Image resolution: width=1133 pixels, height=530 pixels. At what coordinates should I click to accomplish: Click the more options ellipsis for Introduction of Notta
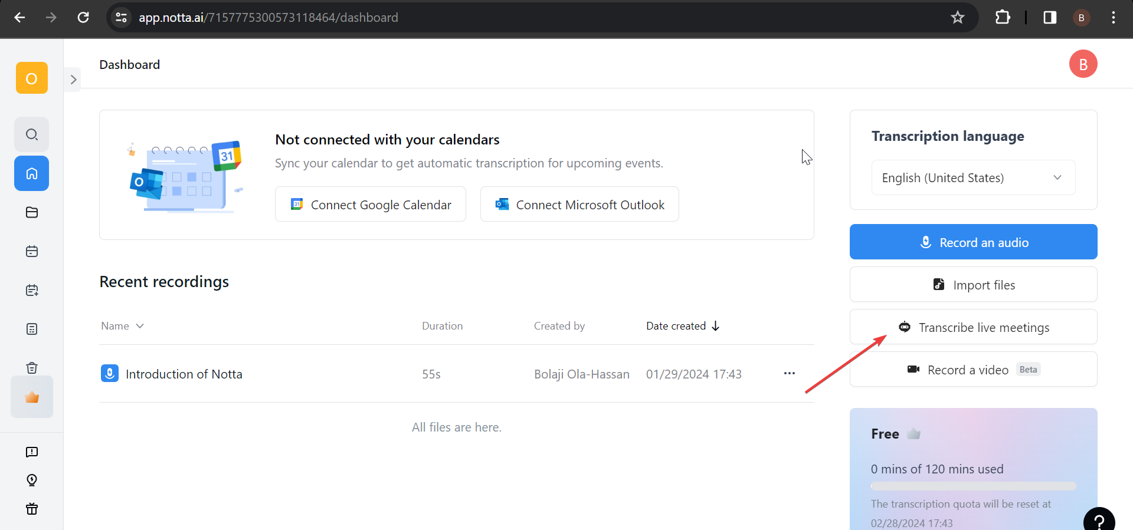790,373
